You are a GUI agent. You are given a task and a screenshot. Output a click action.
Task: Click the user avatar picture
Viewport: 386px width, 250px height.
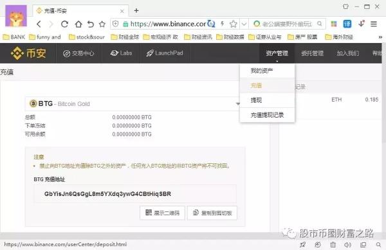tap(16, 15)
